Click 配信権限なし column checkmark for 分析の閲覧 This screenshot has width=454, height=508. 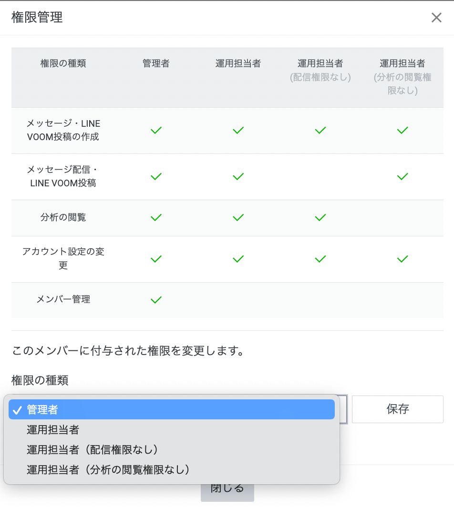click(320, 218)
